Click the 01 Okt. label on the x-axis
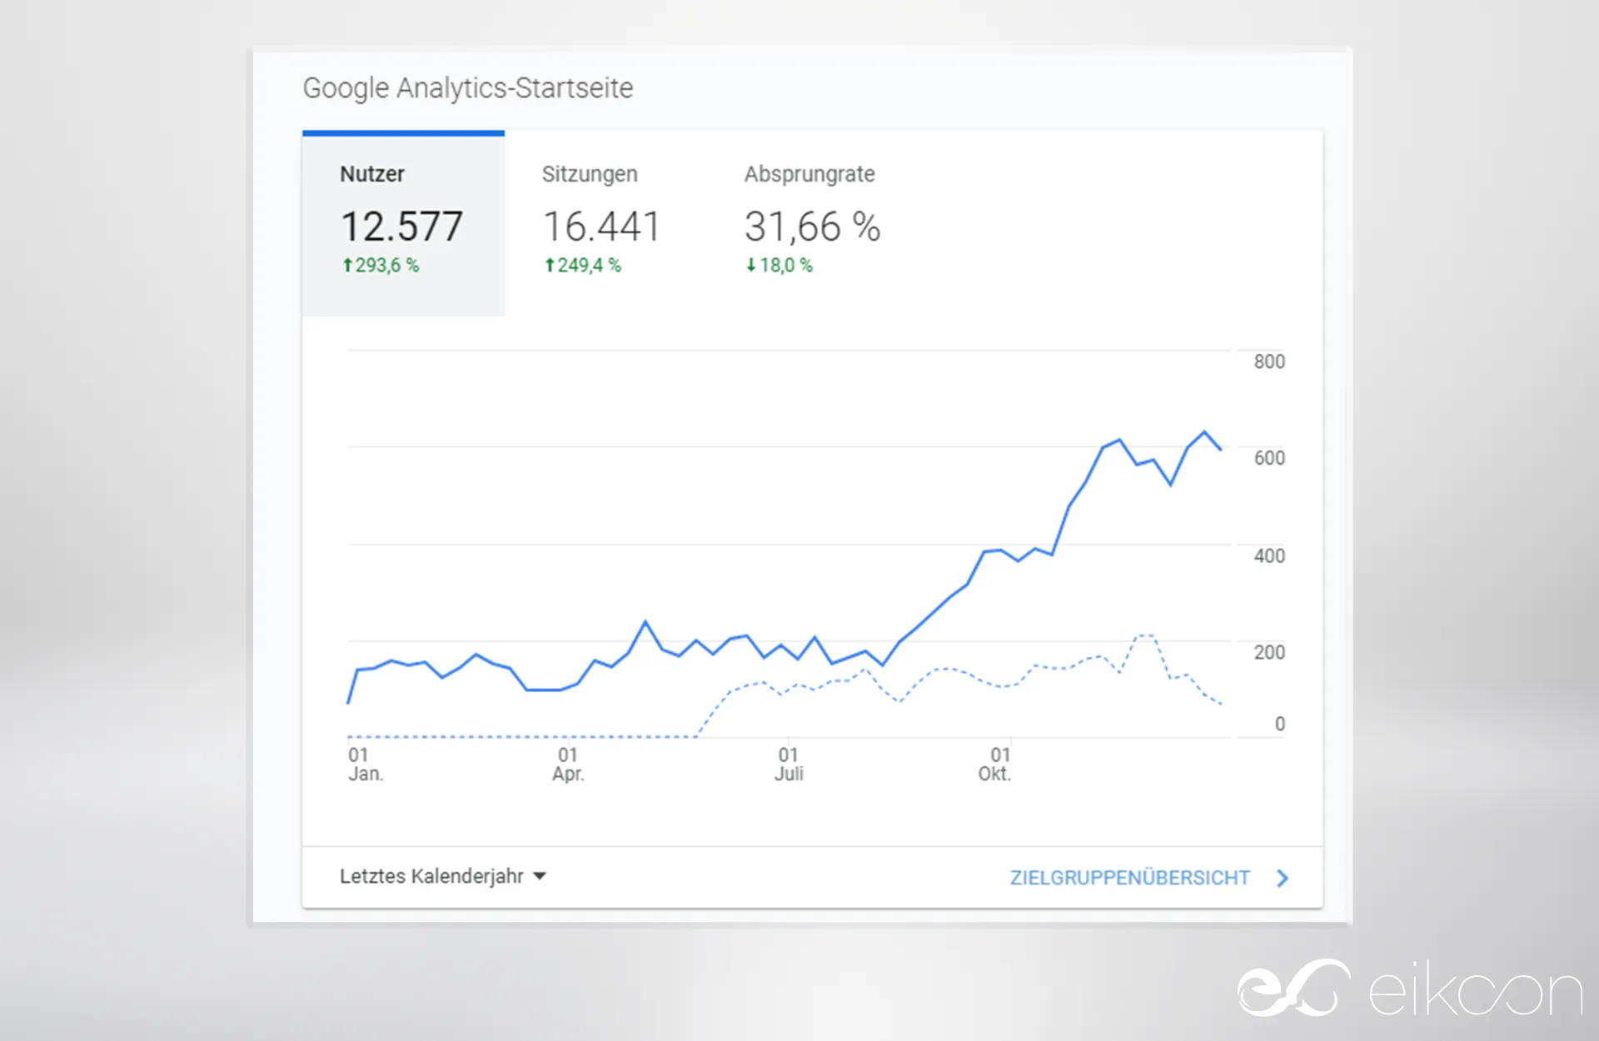Image resolution: width=1599 pixels, height=1041 pixels. (996, 764)
